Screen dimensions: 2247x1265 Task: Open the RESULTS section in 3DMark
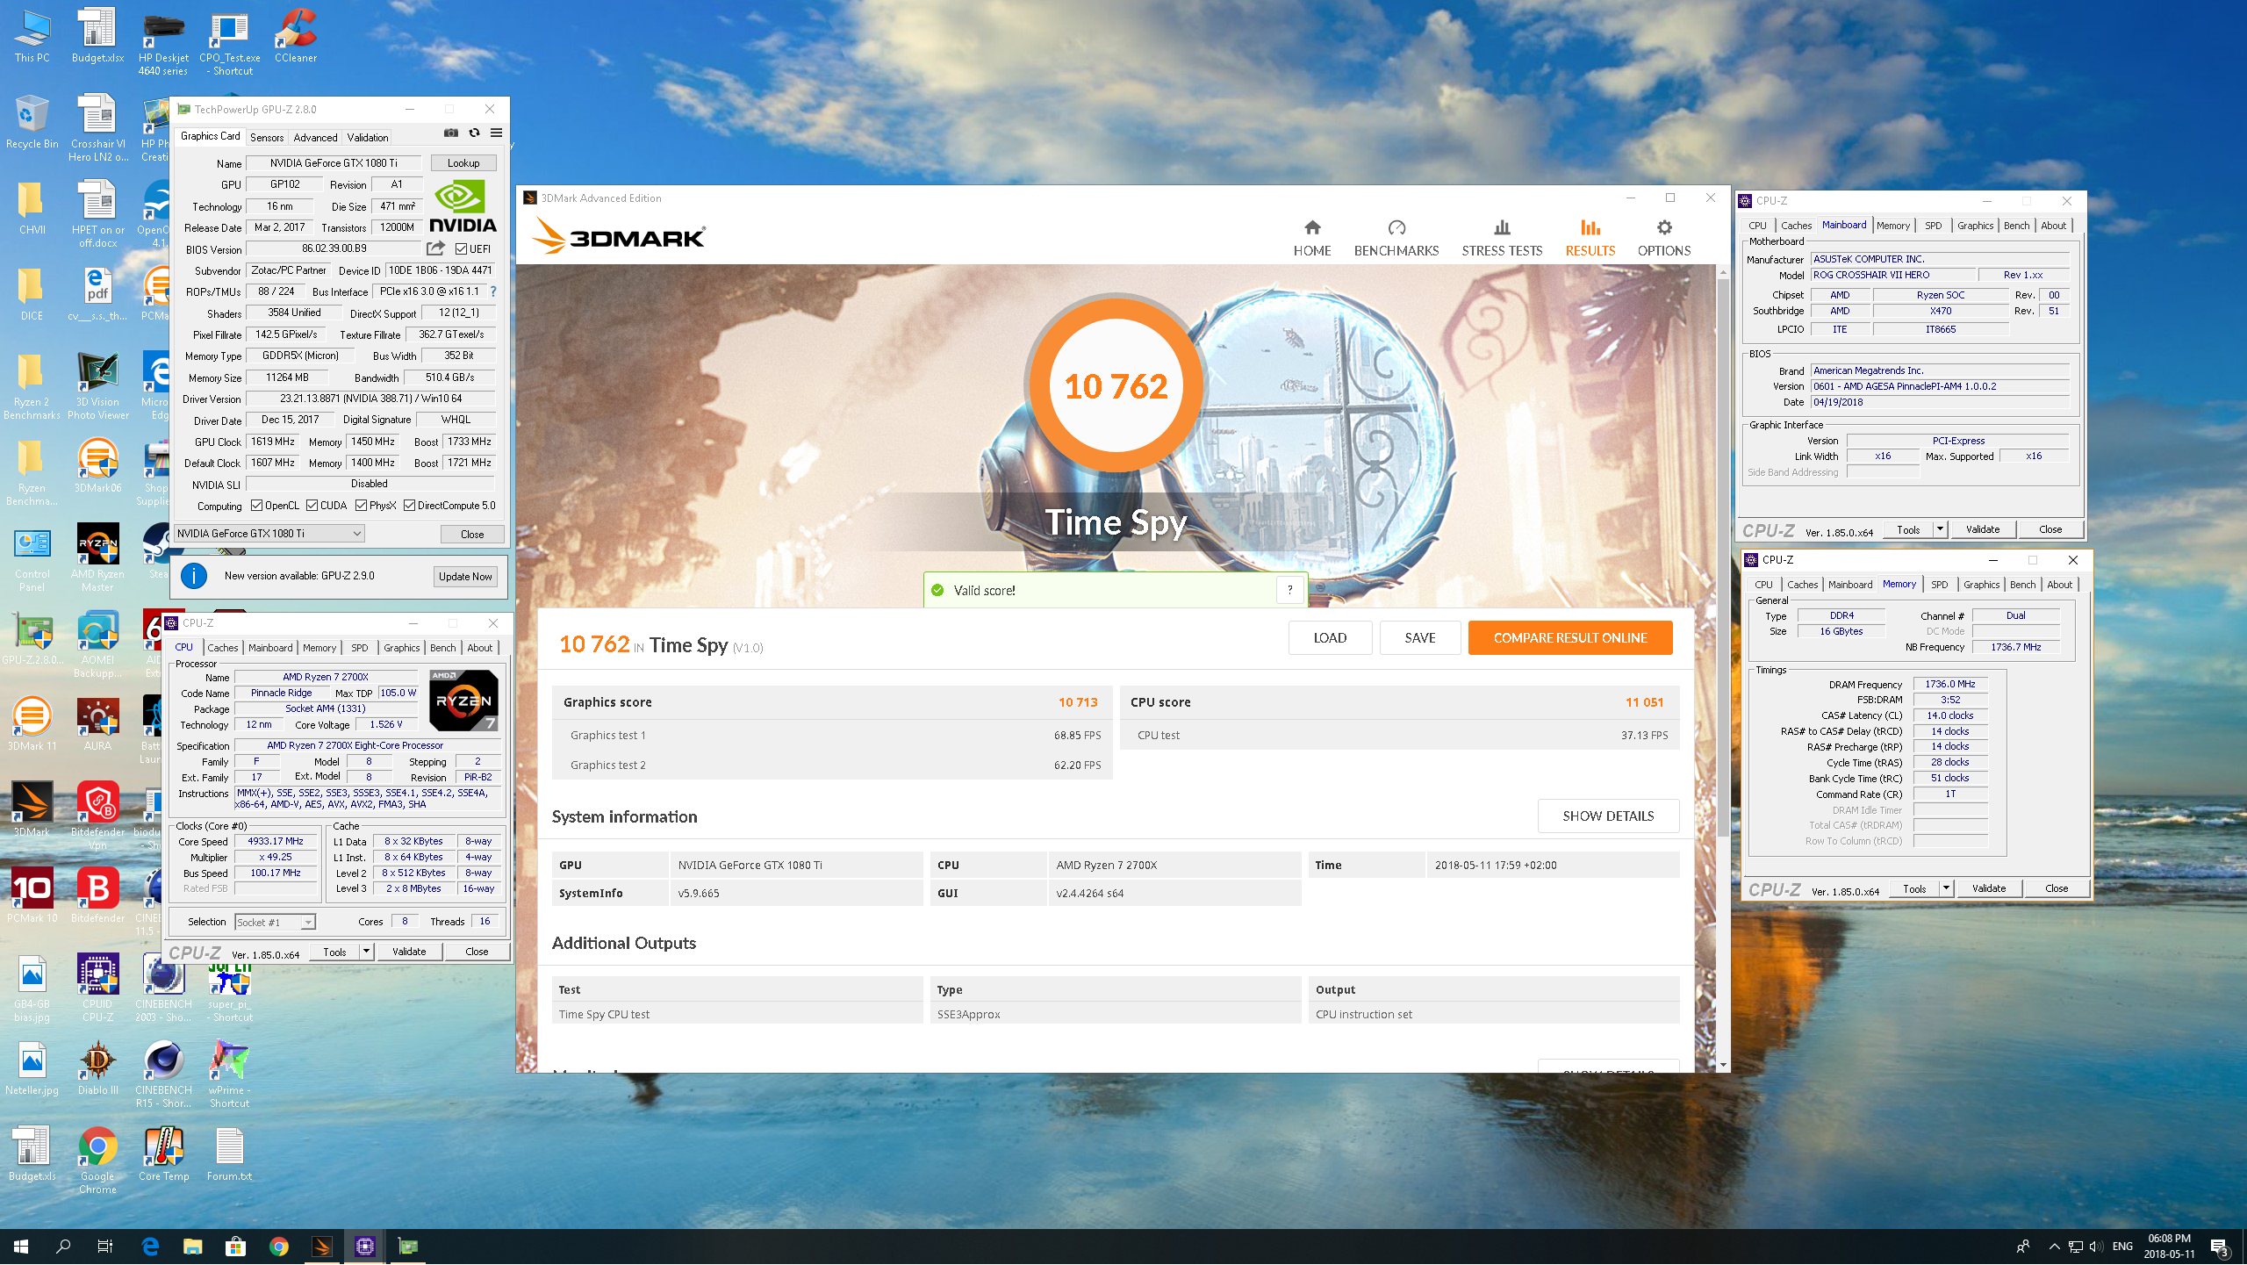tap(1590, 238)
